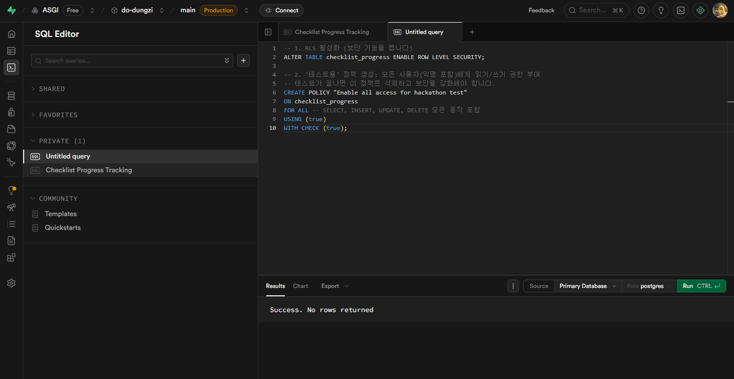Open Authentication lock icon in sidebar
Image resolution: width=734 pixels, height=379 pixels.
pos(11,112)
